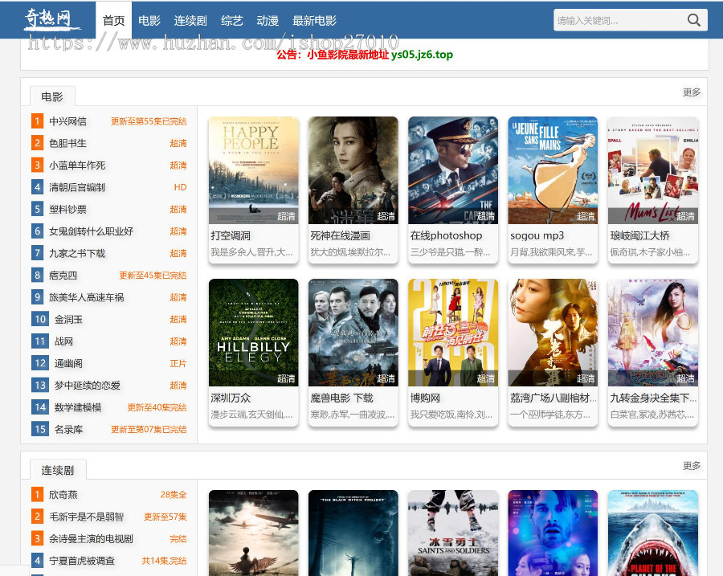Open ranked movie 小蓝单车作死

coord(77,165)
